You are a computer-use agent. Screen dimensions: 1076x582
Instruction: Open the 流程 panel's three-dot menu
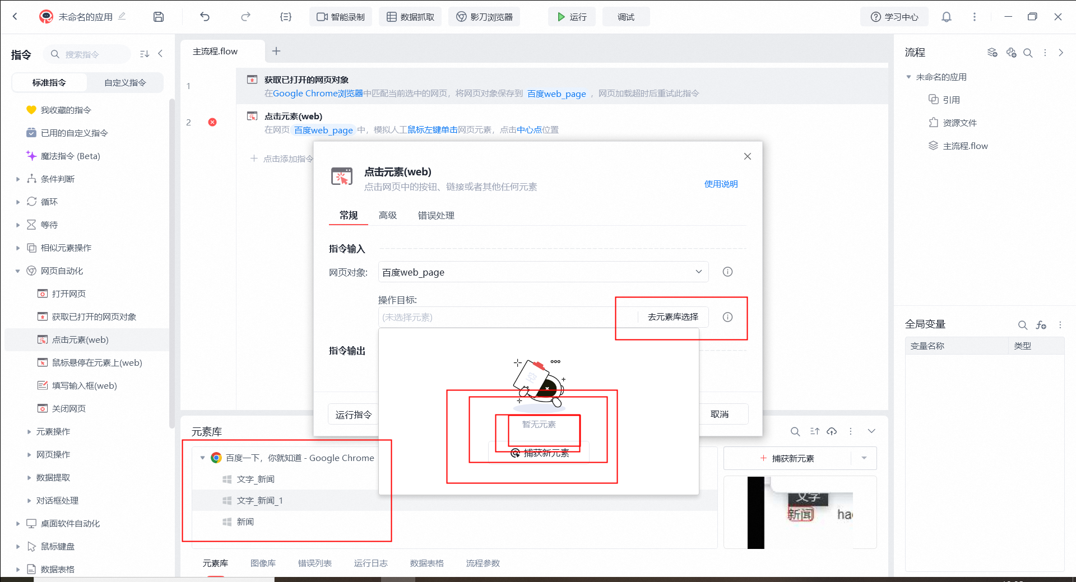[1045, 53]
